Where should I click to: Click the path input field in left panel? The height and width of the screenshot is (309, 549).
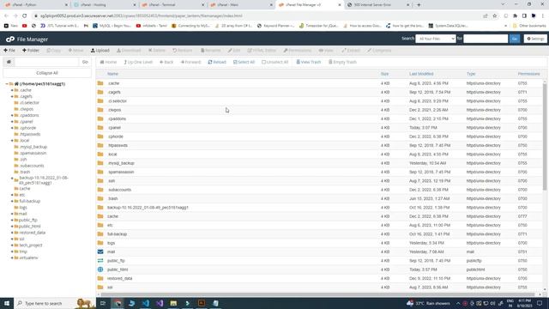[46, 62]
